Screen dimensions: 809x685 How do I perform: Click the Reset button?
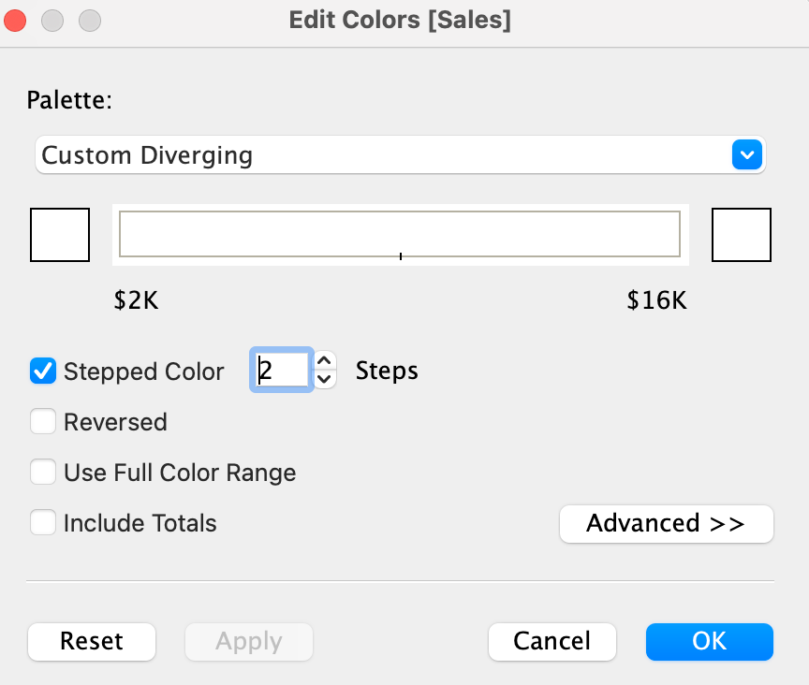92,642
